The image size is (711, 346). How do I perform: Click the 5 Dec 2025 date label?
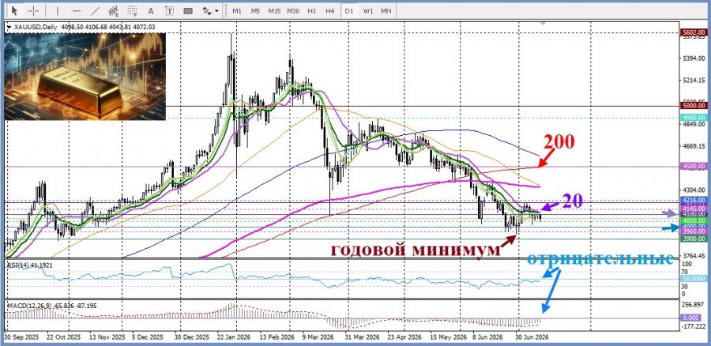click(148, 337)
